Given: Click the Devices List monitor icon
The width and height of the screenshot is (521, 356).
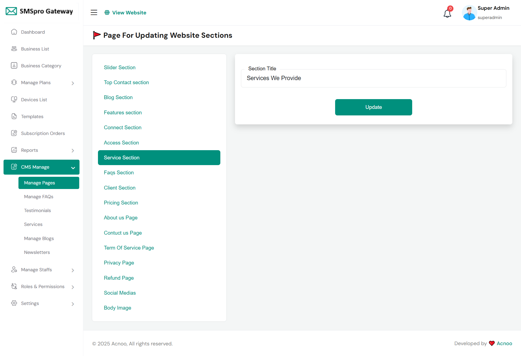Looking at the screenshot, I should click(14, 100).
